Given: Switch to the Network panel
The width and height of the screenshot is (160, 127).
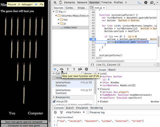Looking at the screenshot, I should pyautogui.click(x=82, y=3).
